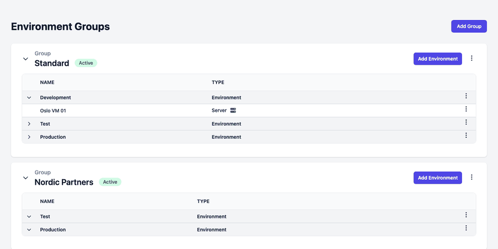Click NAME column header in Nordic Partners table

[x=47, y=201]
